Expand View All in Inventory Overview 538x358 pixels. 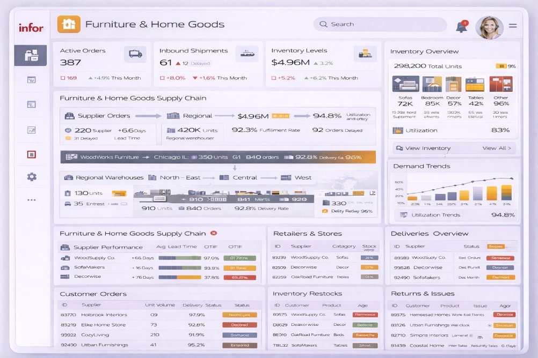[497, 148]
